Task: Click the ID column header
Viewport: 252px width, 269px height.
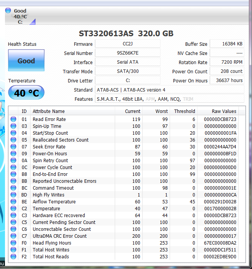Action: [24, 111]
